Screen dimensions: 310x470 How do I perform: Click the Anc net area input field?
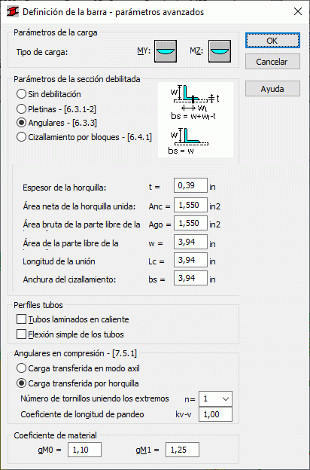[190, 205]
